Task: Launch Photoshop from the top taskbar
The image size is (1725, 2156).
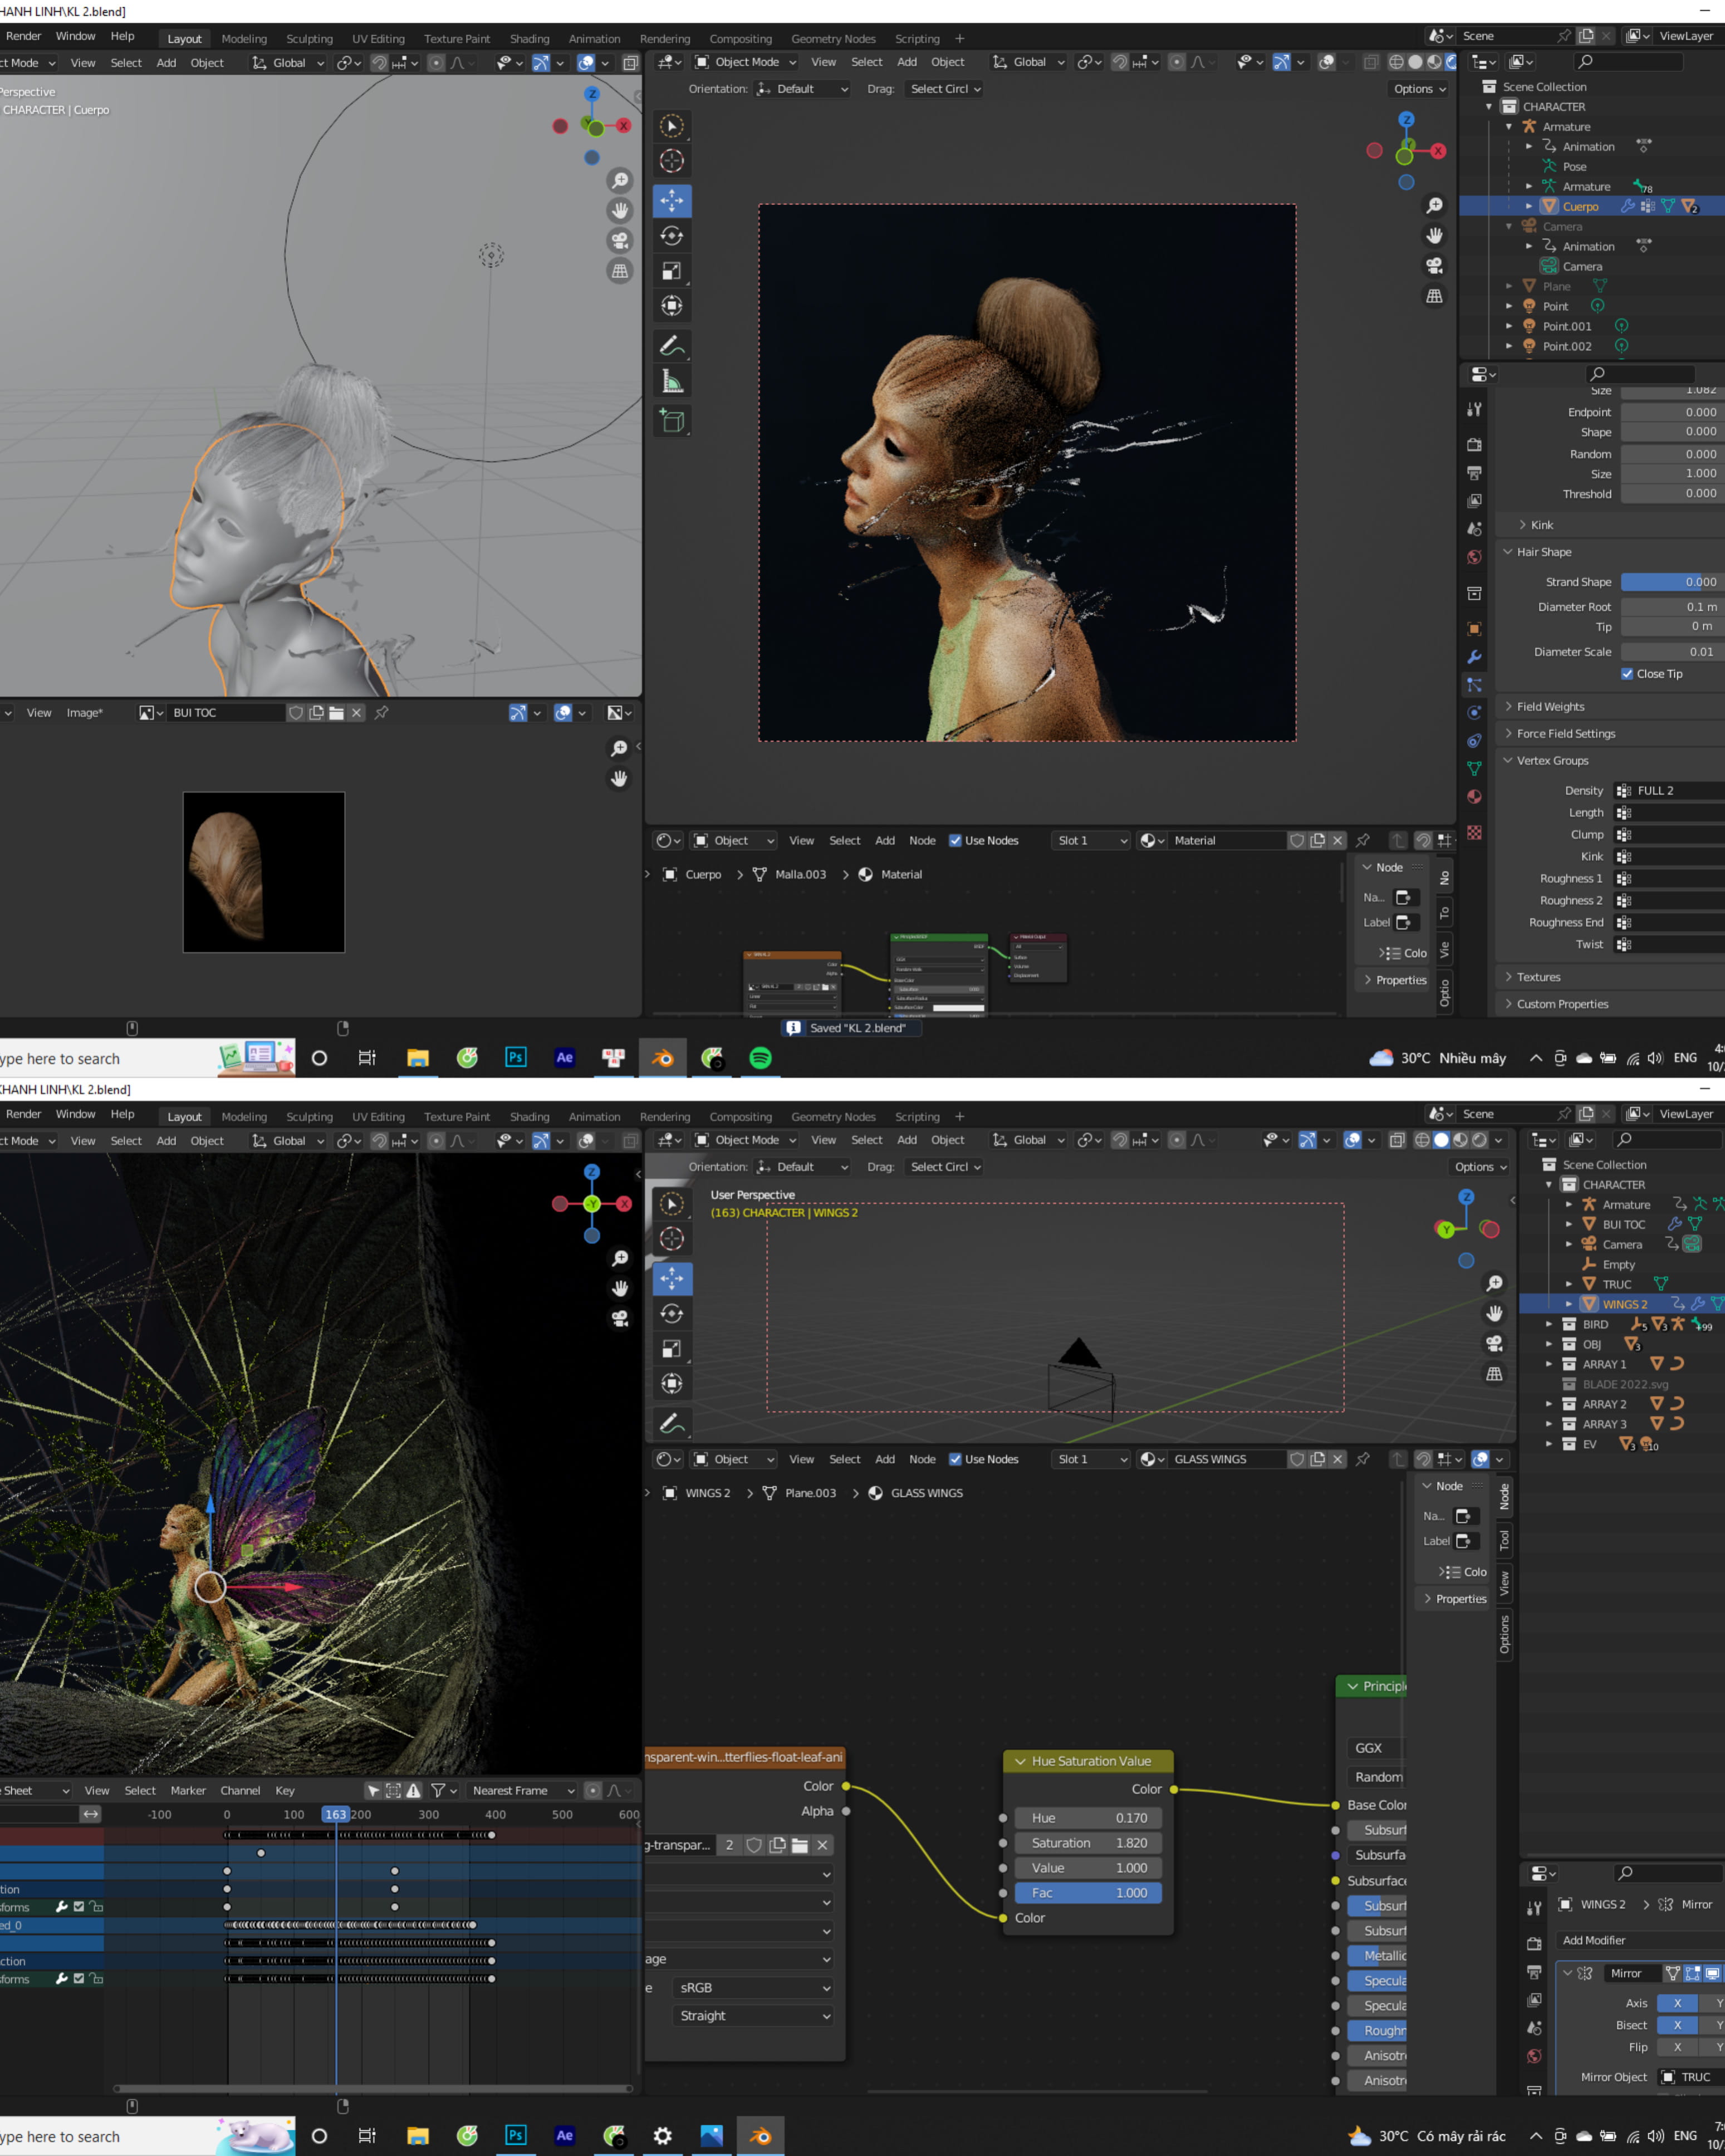Action: [515, 1057]
